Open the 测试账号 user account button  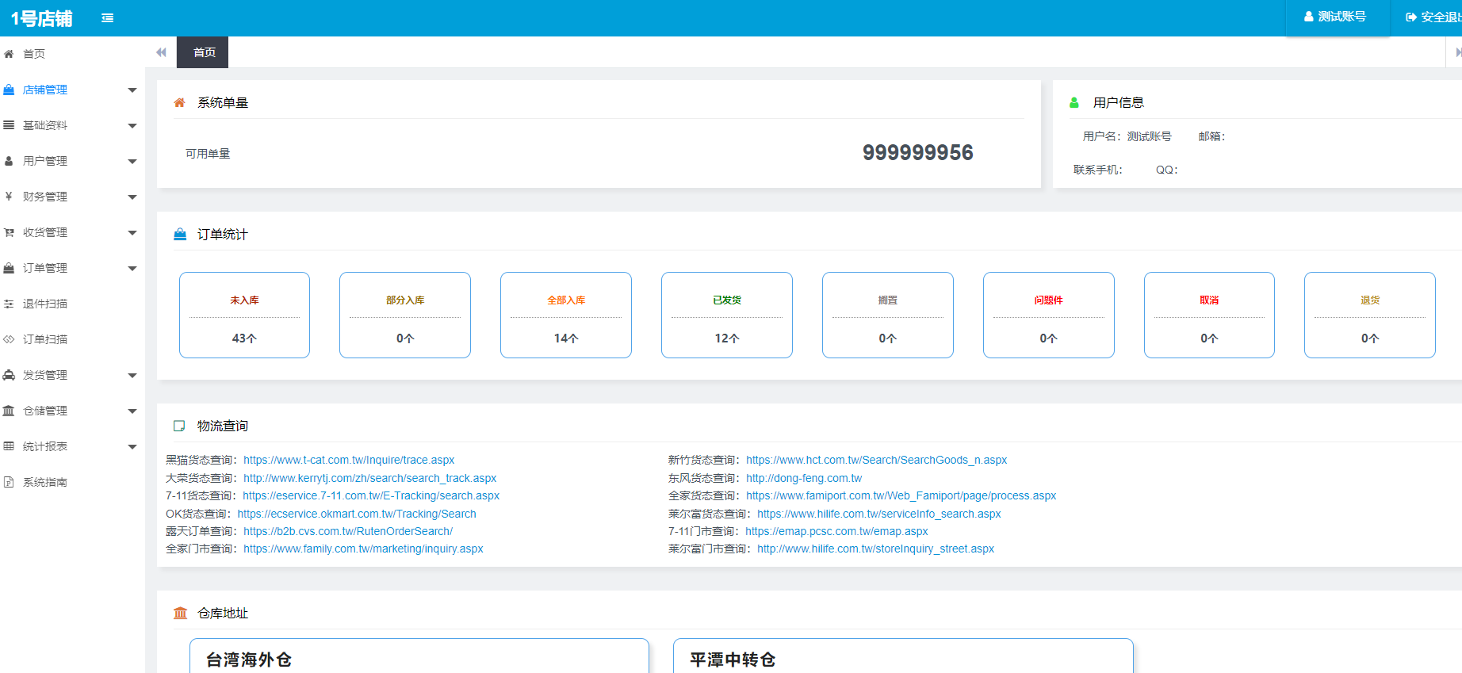1336,17
